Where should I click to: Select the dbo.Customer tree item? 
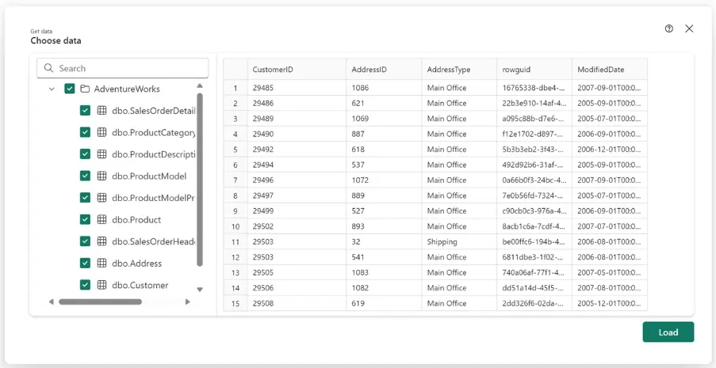point(140,285)
